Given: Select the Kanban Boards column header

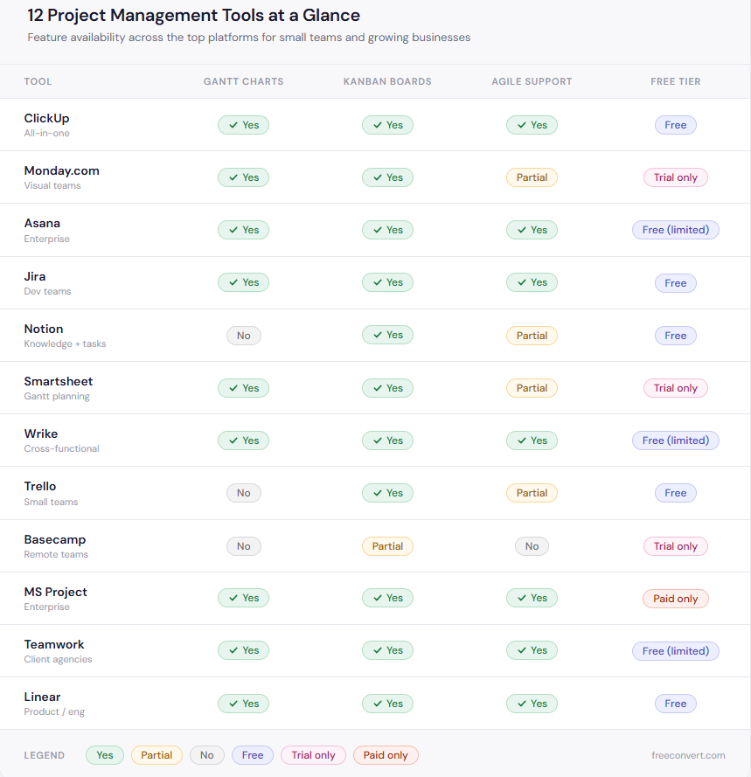Looking at the screenshot, I should 387,81.
